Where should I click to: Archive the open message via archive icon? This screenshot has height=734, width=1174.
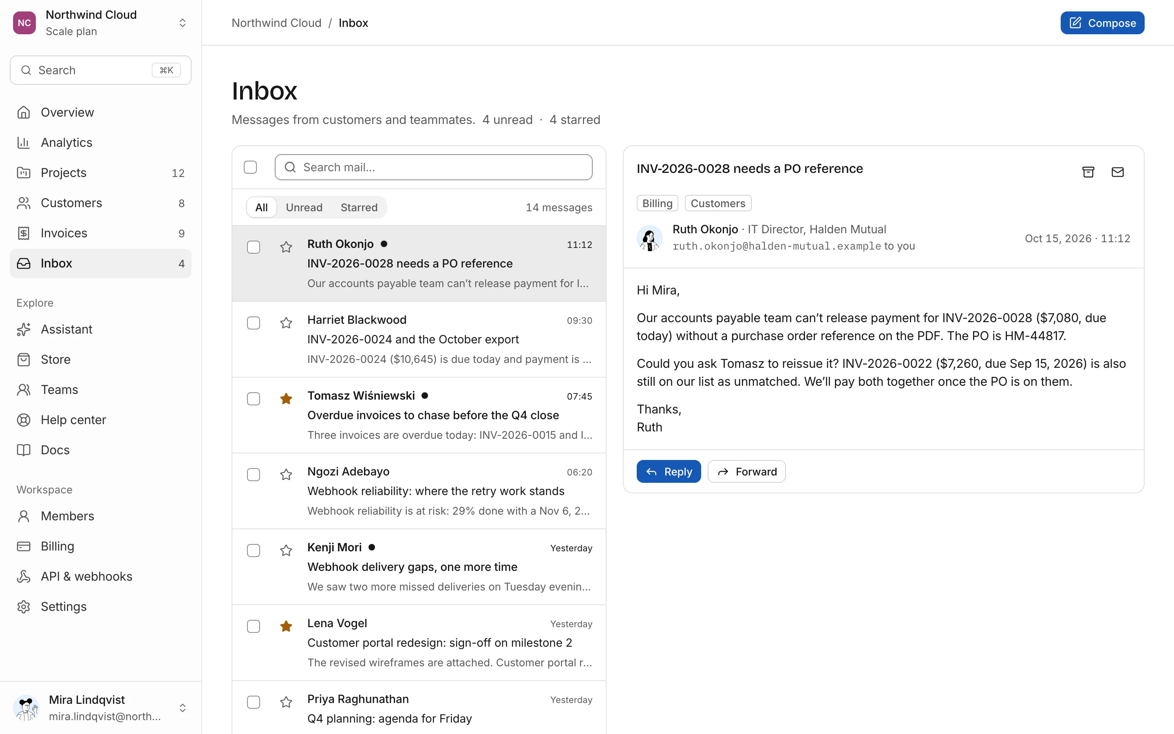tap(1088, 172)
